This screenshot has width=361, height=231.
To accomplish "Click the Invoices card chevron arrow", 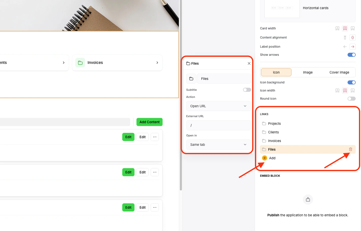I will coord(157,63).
